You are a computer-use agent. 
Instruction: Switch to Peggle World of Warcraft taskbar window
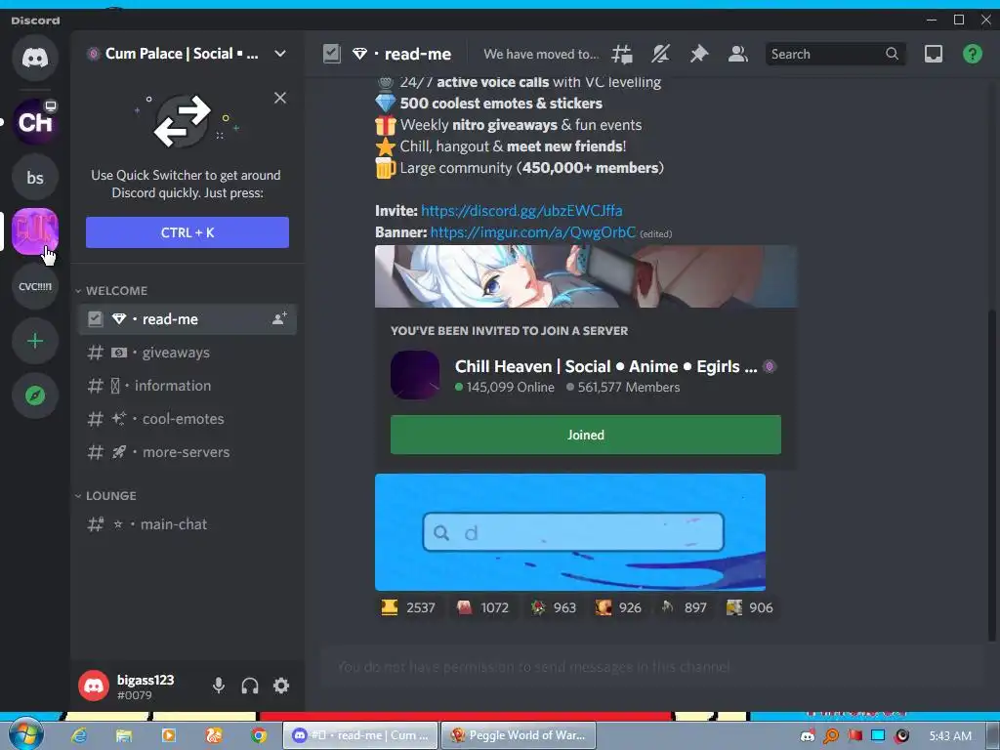tap(519, 735)
